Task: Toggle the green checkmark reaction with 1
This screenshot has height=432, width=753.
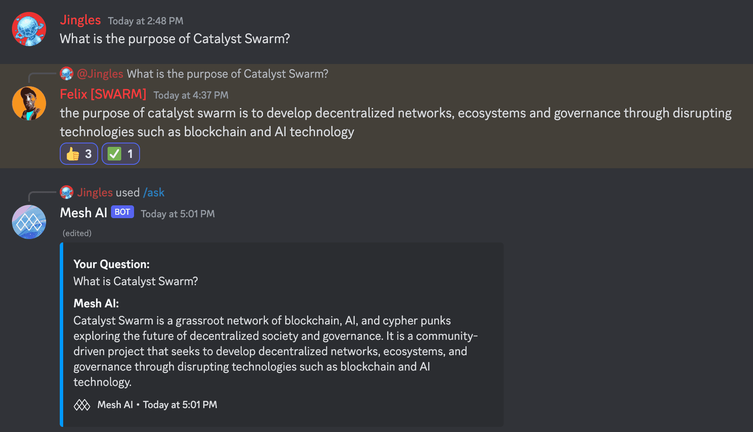Action: (121, 154)
